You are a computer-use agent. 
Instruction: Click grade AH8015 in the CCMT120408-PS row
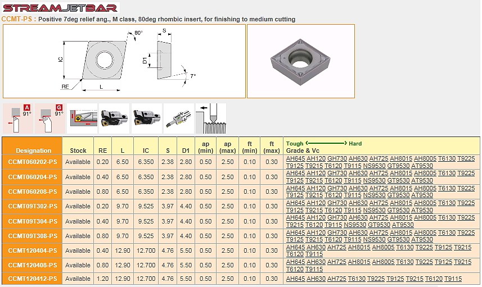[359, 262]
